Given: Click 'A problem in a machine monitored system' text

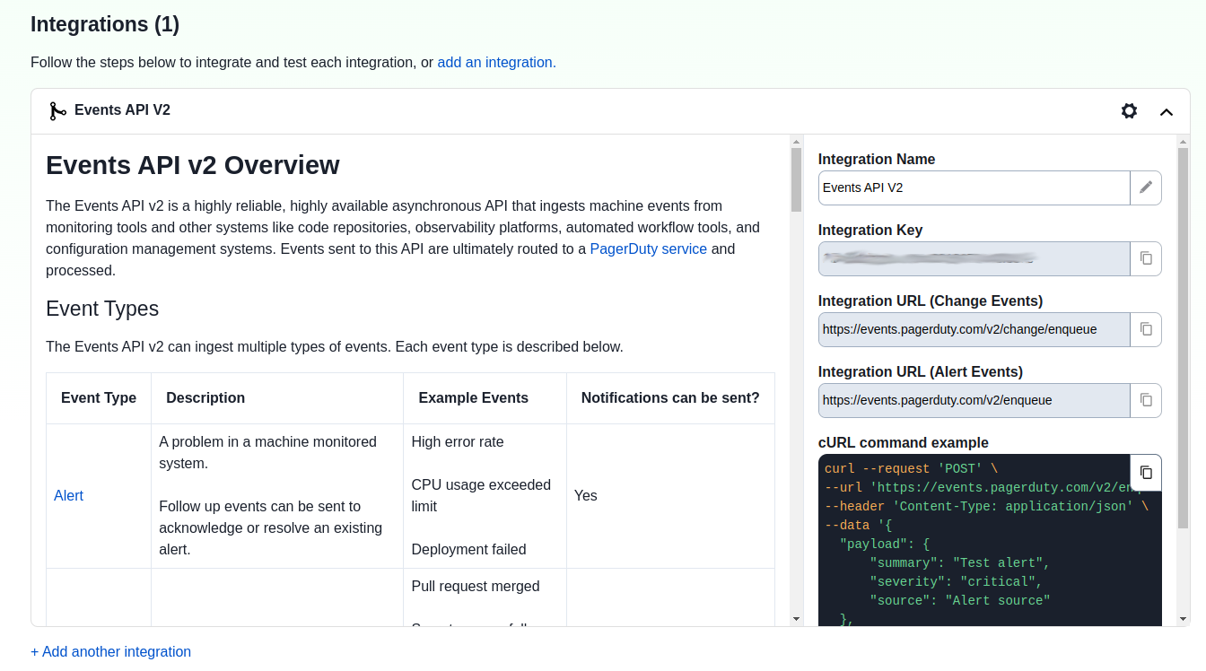Looking at the screenshot, I should [x=267, y=453].
